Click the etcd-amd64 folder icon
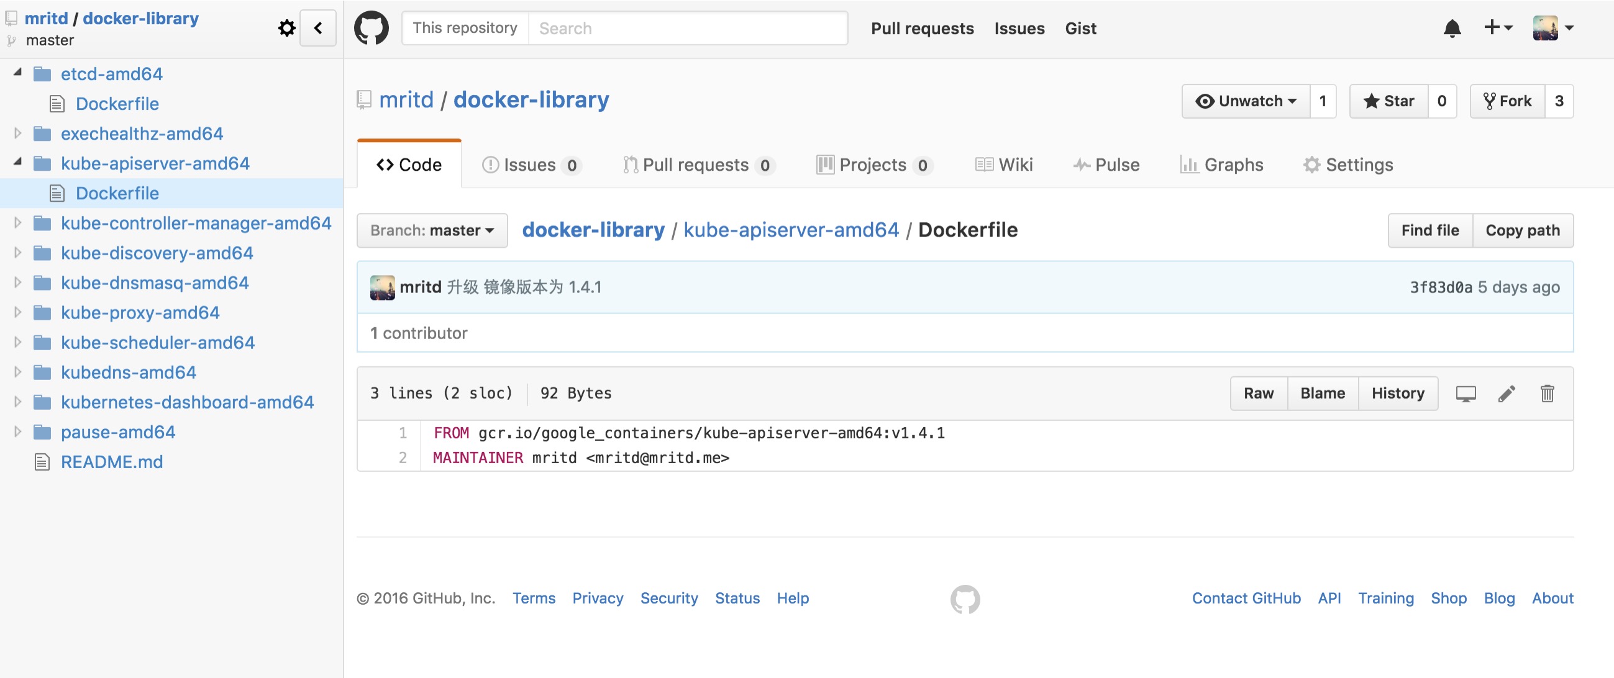The height and width of the screenshot is (678, 1614). [x=42, y=75]
